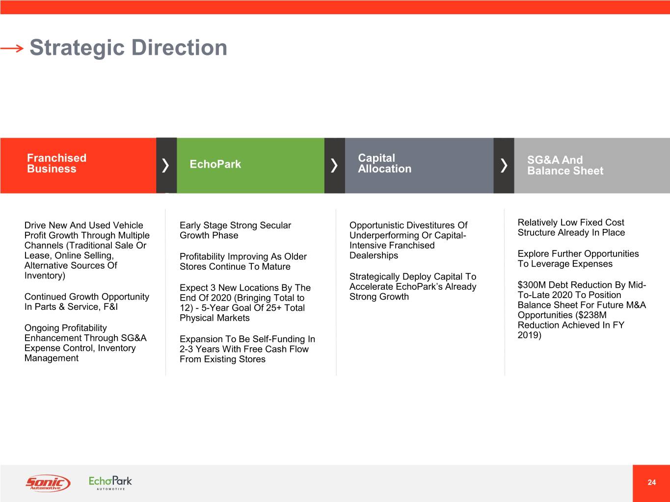Click the red banner across the slide top

pos(335,7)
